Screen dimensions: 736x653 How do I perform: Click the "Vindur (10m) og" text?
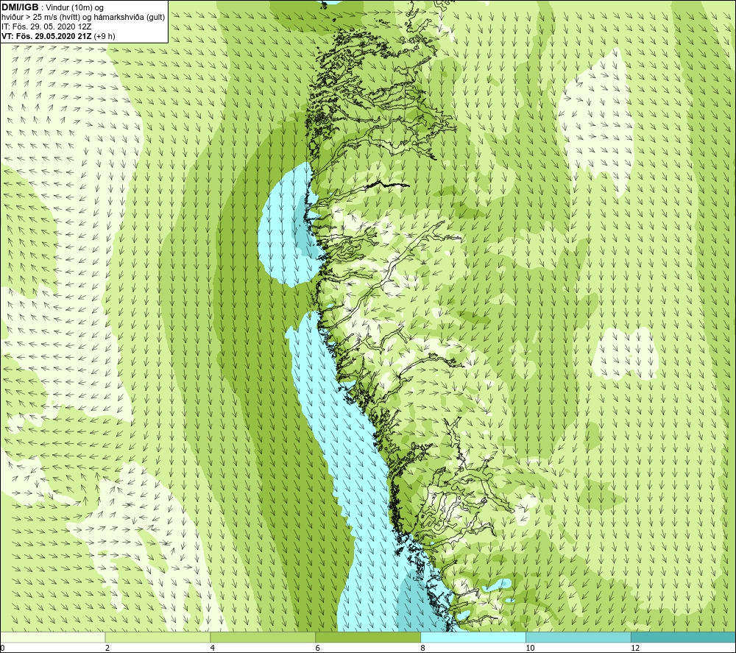click(x=75, y=7)
